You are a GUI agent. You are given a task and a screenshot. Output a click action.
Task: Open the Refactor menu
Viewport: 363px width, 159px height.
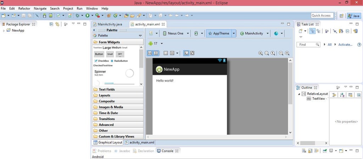[24, 9]
